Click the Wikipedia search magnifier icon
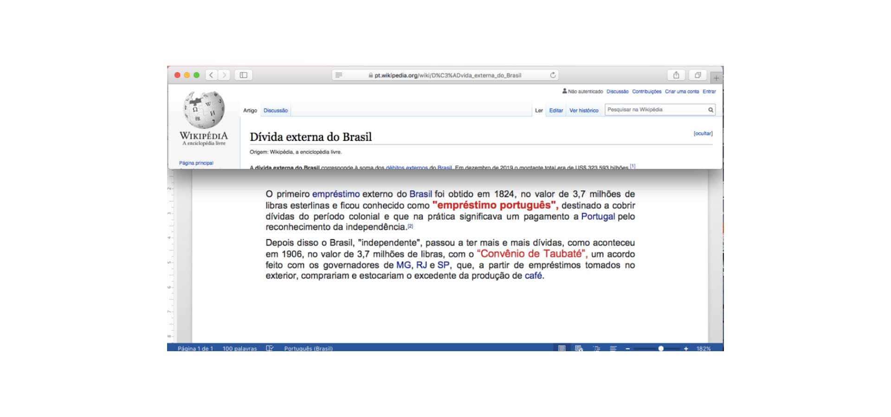 [710, 110]
